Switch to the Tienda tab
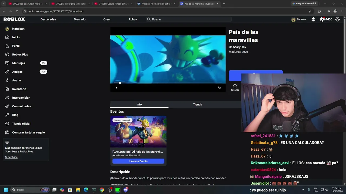346x194 pixels. click(x=198, y=104)
